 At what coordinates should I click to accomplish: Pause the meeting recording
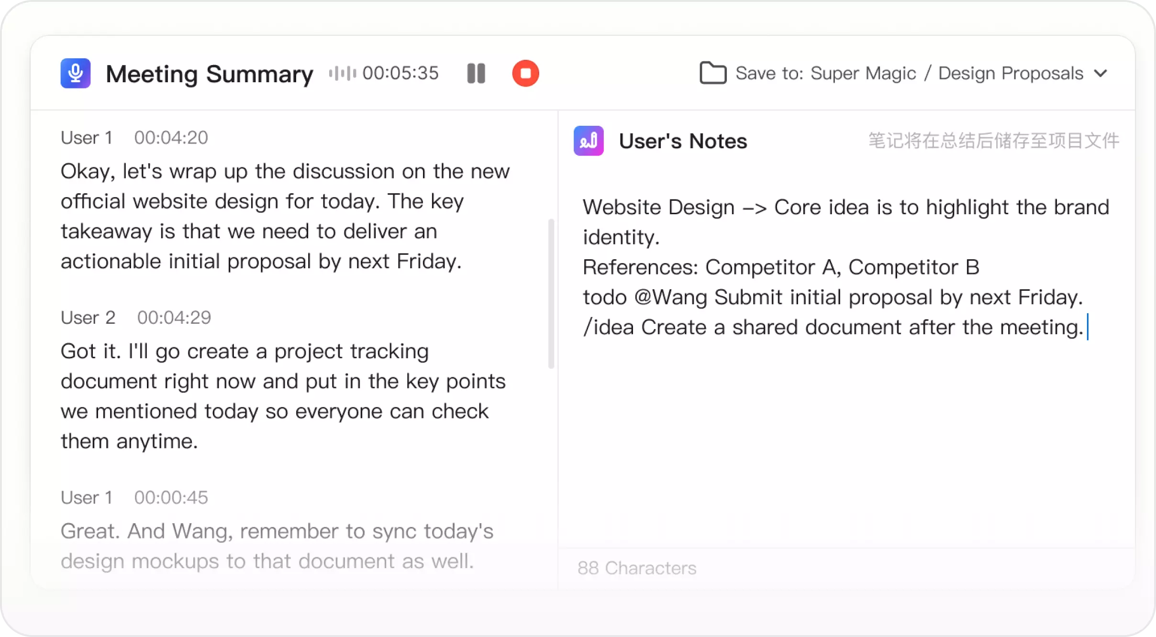[476, 73]
